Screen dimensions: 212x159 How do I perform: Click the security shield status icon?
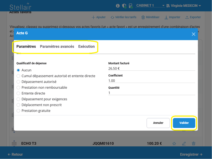click(124, 6)
